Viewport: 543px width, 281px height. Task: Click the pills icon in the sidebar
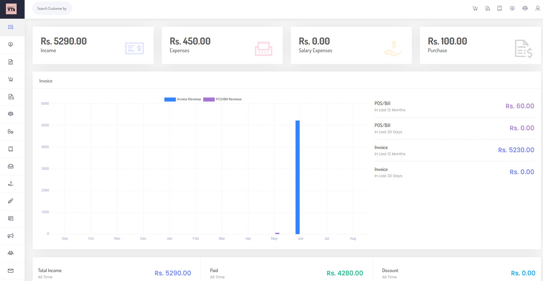click(x=11, y=131)
